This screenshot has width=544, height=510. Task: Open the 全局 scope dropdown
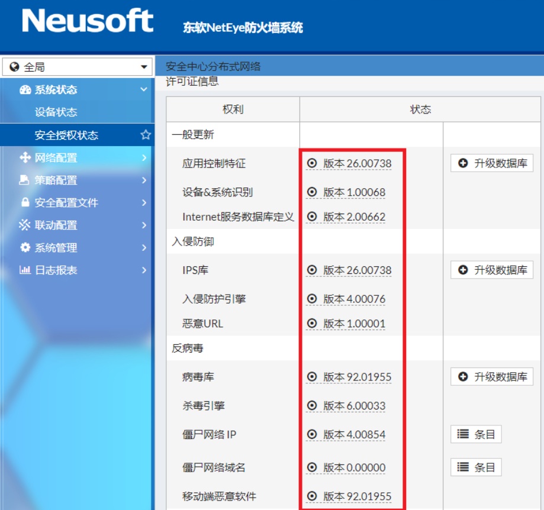(77, 67)
